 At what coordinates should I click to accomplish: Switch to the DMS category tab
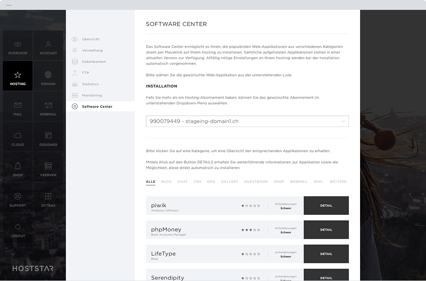click(x=211, y=182)
